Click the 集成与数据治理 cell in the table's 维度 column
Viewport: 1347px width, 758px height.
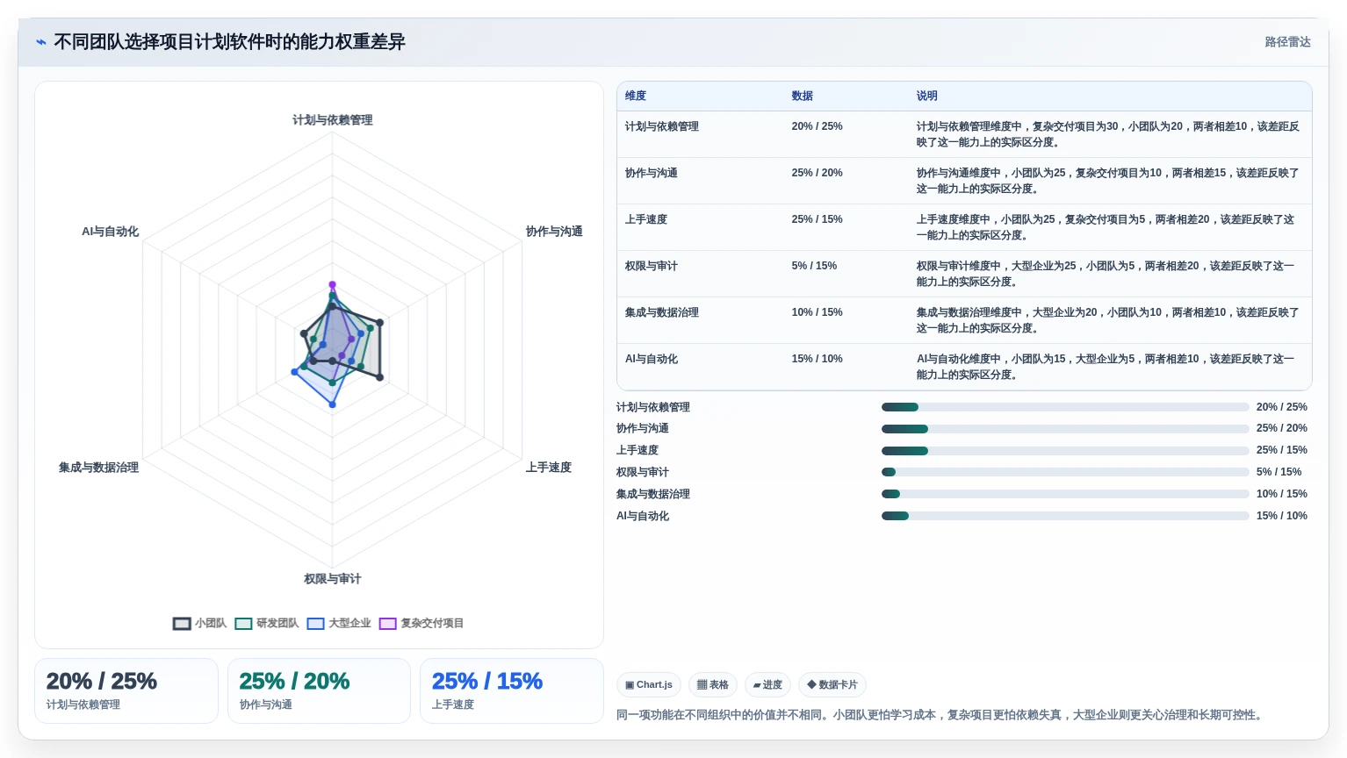(x=662, y=312)
